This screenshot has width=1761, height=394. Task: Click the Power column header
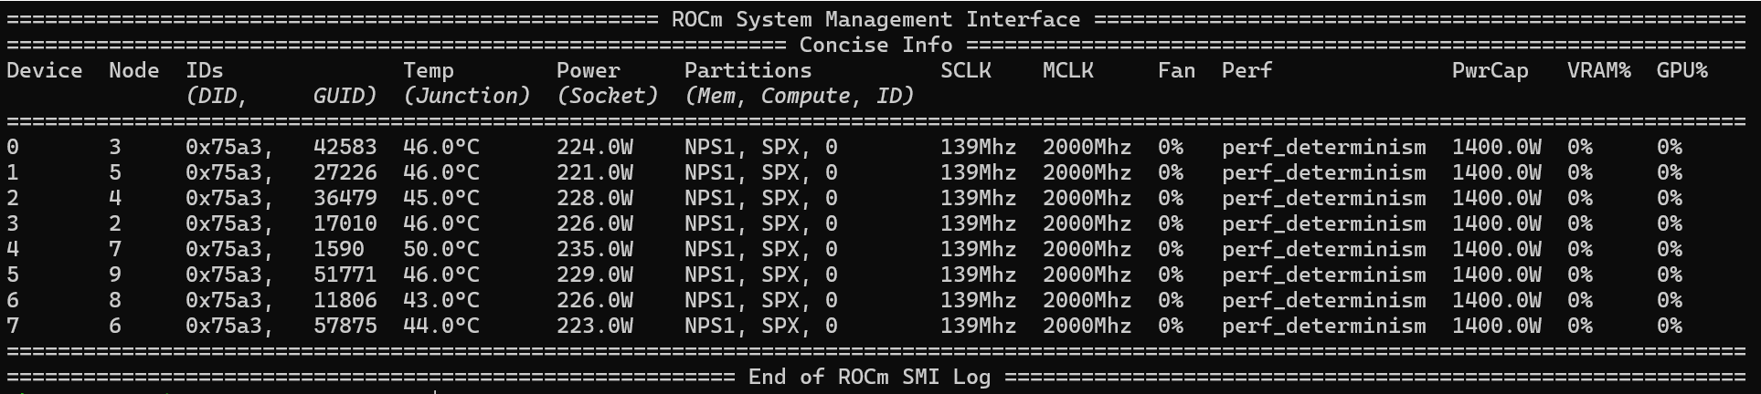tap(588, 70)
